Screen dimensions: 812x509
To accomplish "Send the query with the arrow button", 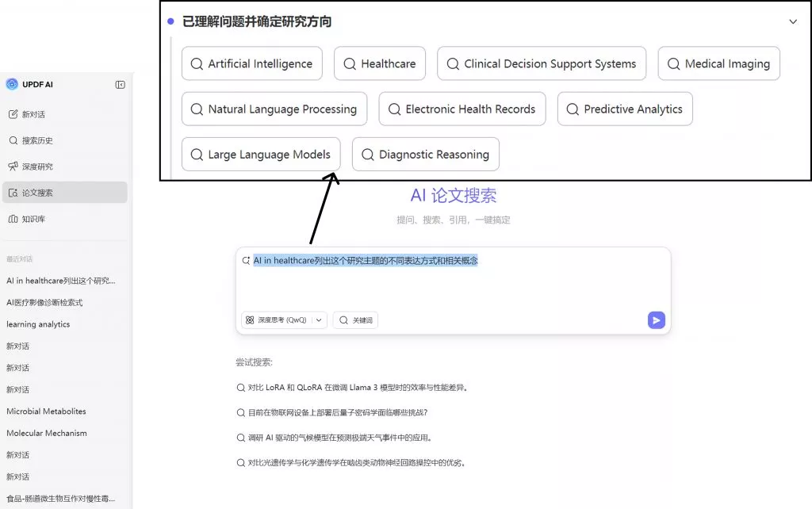I will pyautogui.click(x=655, y=320).
